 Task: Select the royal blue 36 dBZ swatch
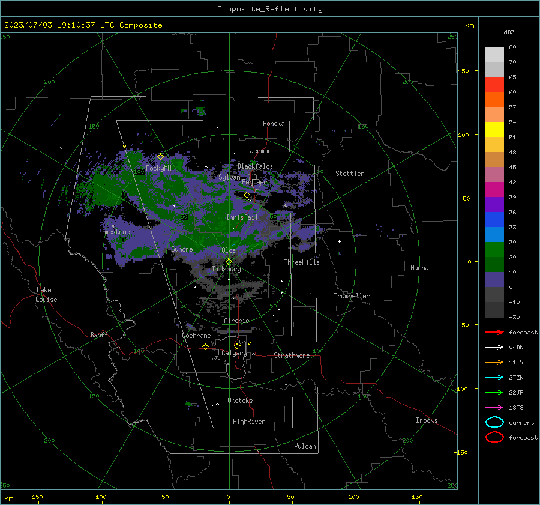point(494,219)
